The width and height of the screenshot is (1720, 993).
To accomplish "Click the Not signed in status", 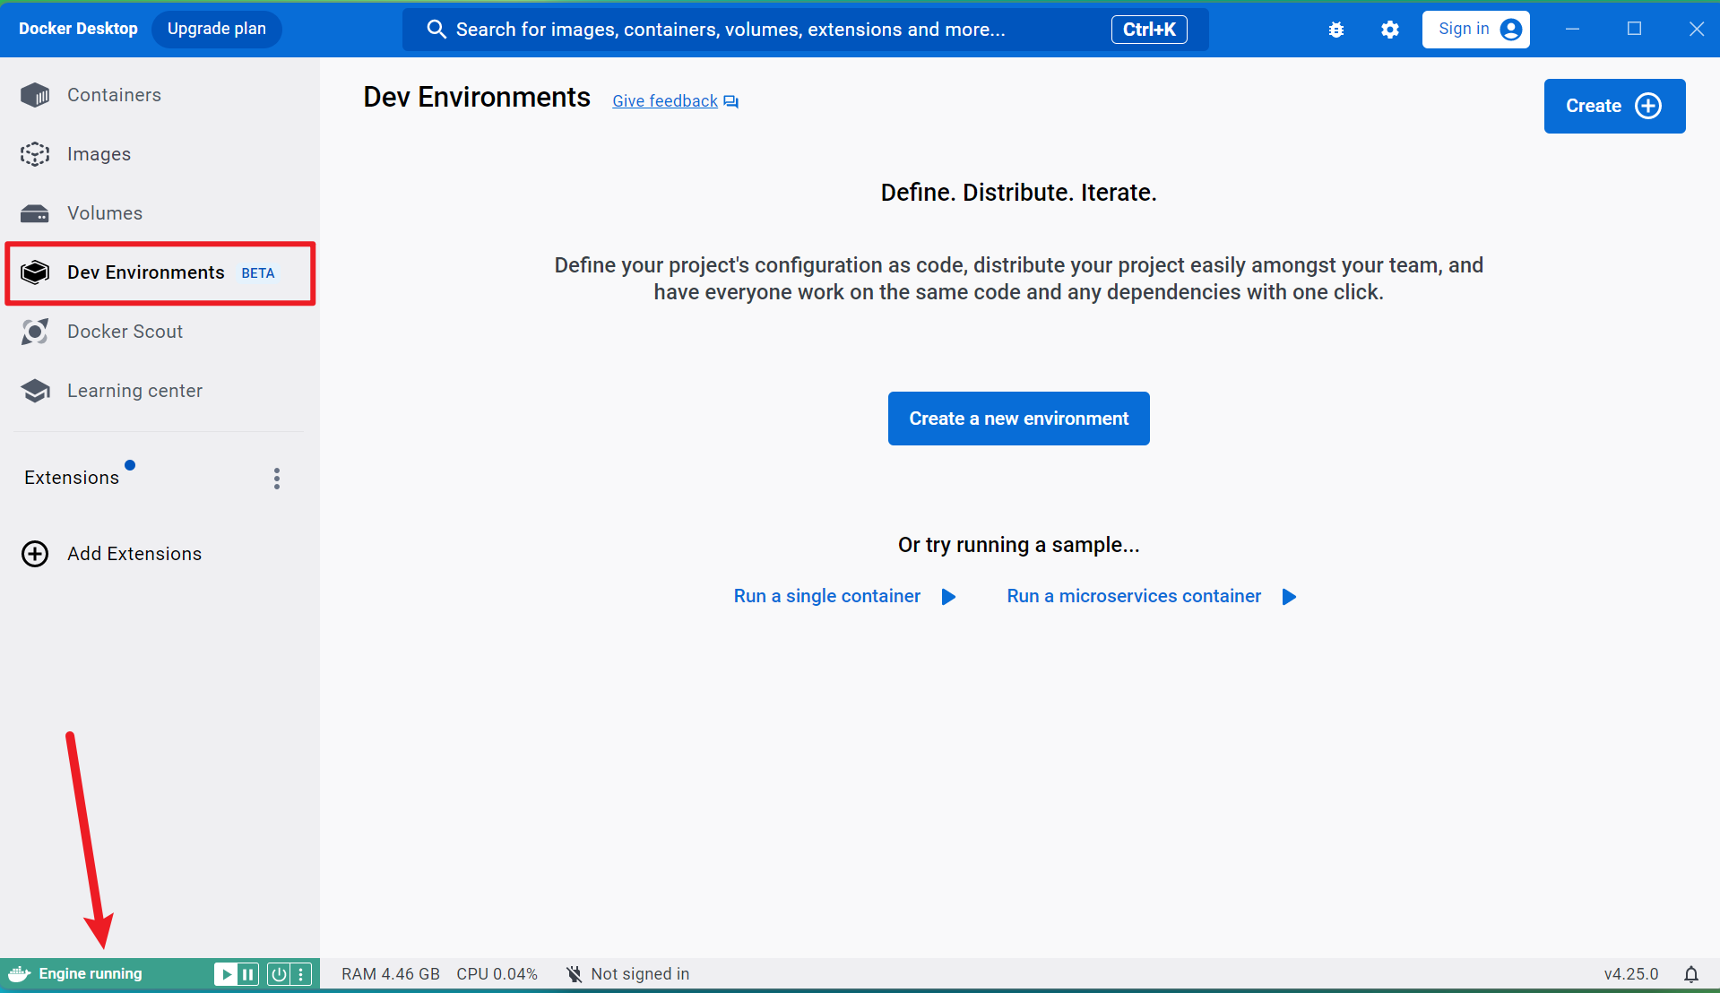I will (x=627, y=974).
